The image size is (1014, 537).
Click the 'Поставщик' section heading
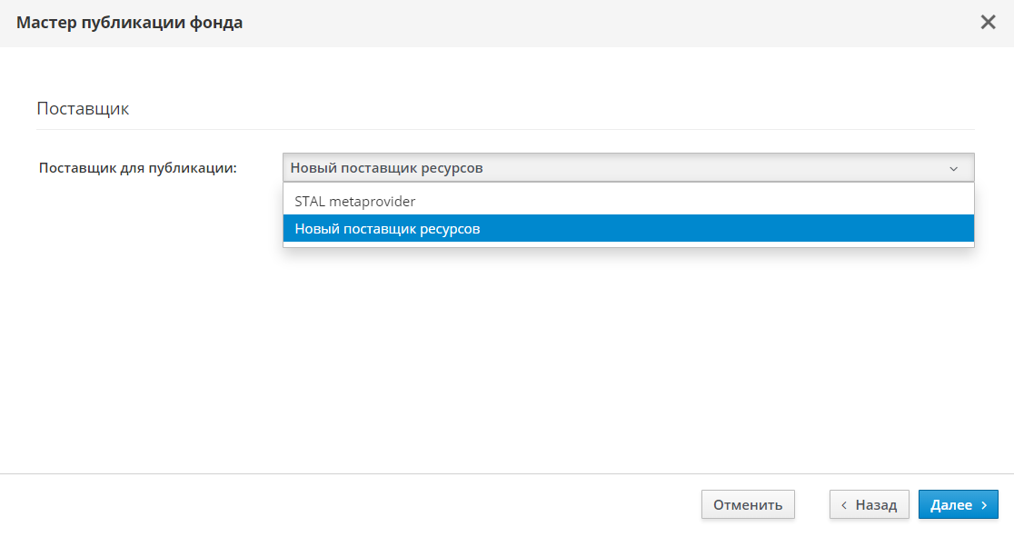(83, 109)
